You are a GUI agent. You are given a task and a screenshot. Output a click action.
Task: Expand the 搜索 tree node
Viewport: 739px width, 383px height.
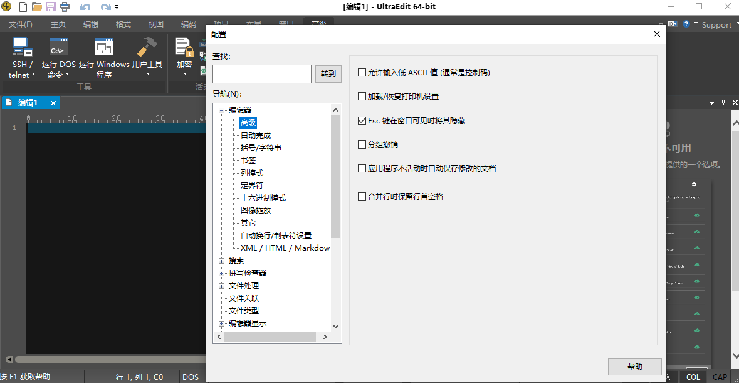(x=222, y=260)
